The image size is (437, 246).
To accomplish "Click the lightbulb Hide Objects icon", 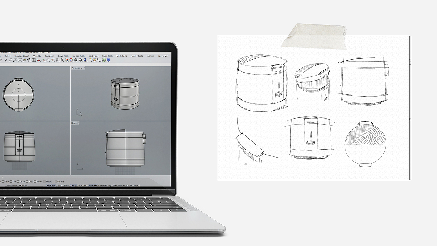I will [x=57, y=60].
